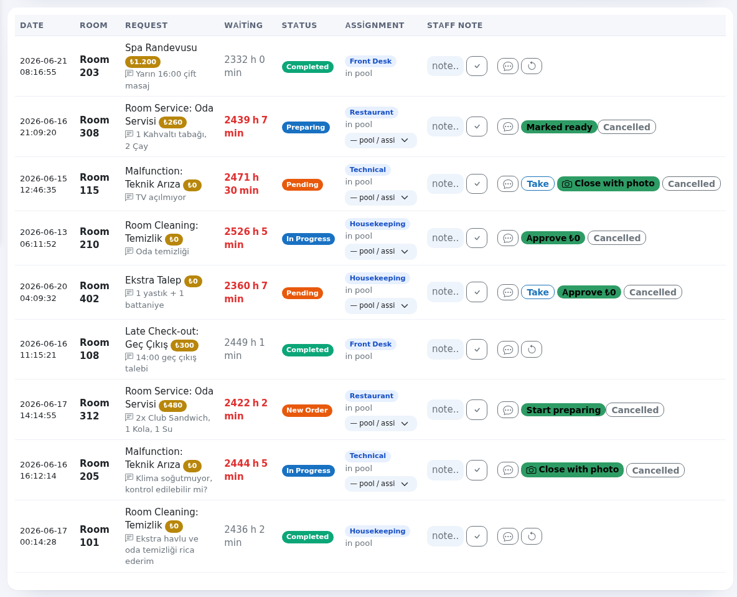
Task: Open chat icon for Room 101 request
Action: click(508, 537)
